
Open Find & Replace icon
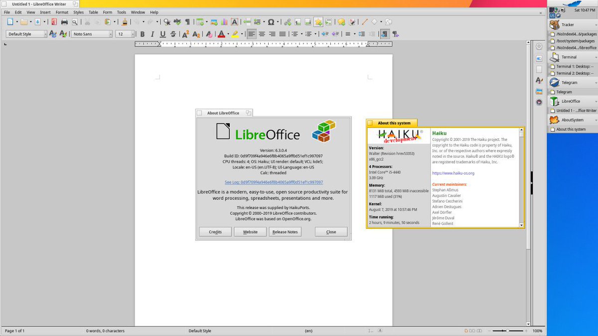[167, 22]
